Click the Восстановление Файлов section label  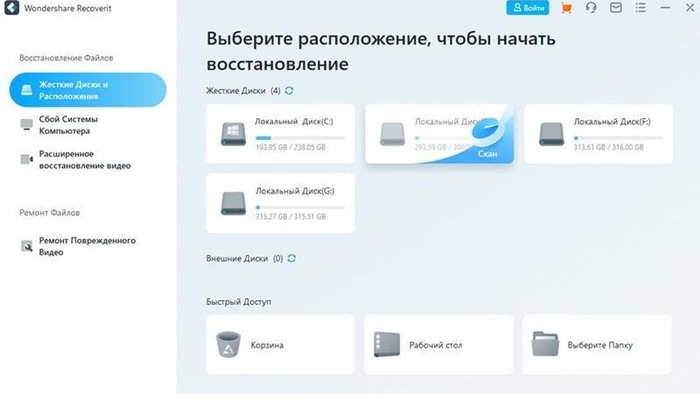pyautogui.click(x=66, y=58)
